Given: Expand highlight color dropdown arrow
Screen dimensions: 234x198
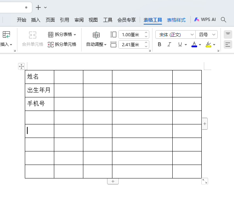Looking at the screenshot, I should click(x=214, y=44).
